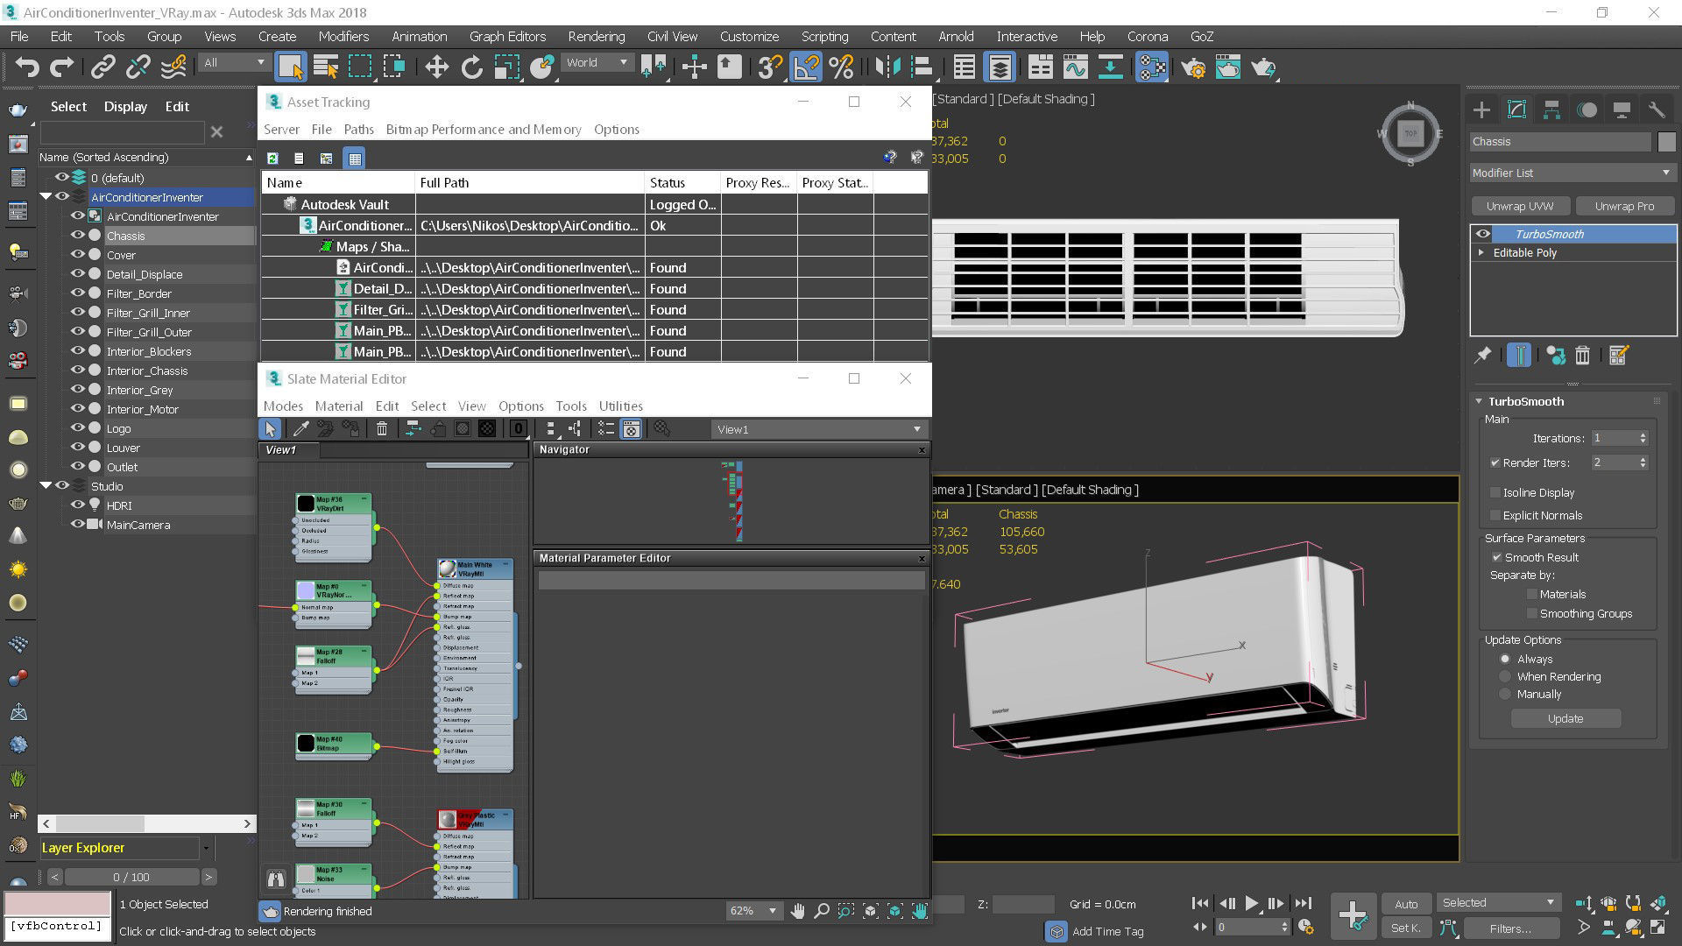Collapse the TurboSmooth rollout
This screenshot has height=946, width=1682.
tap(1479, 401)
